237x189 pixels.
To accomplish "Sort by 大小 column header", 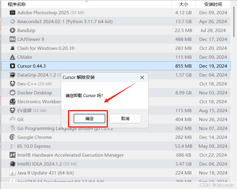I will coord(184,4).
